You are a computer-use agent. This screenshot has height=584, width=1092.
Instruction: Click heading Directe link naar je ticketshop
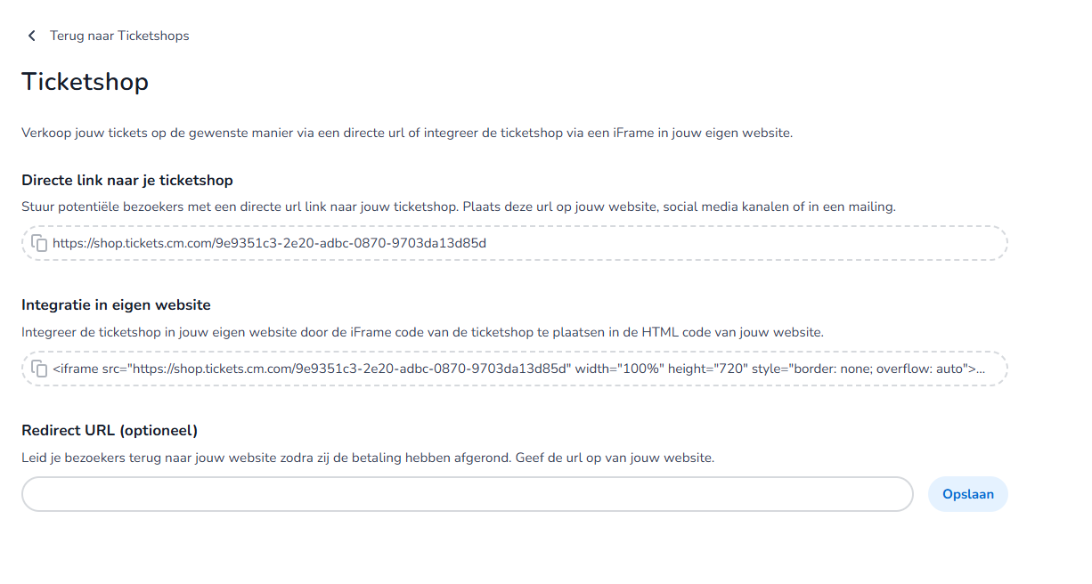point(127,180)
